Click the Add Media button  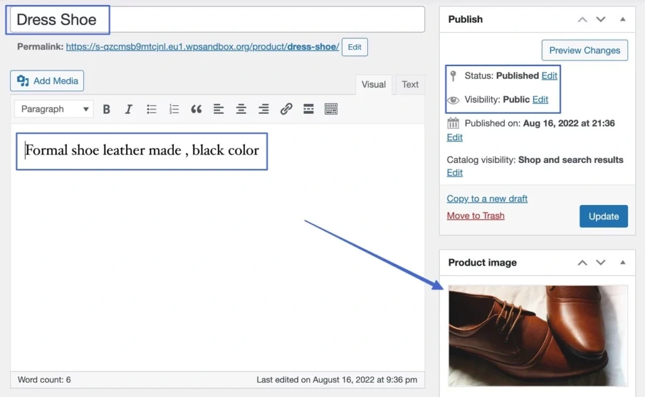pos(47,81)
